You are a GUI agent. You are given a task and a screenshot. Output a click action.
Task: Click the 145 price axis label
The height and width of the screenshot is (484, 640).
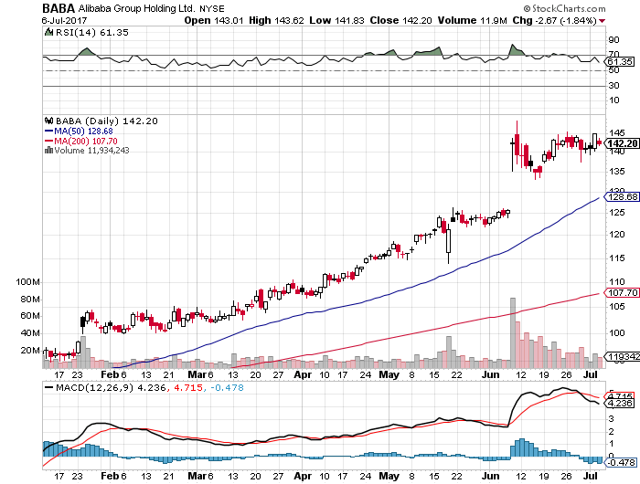[617, 133]
